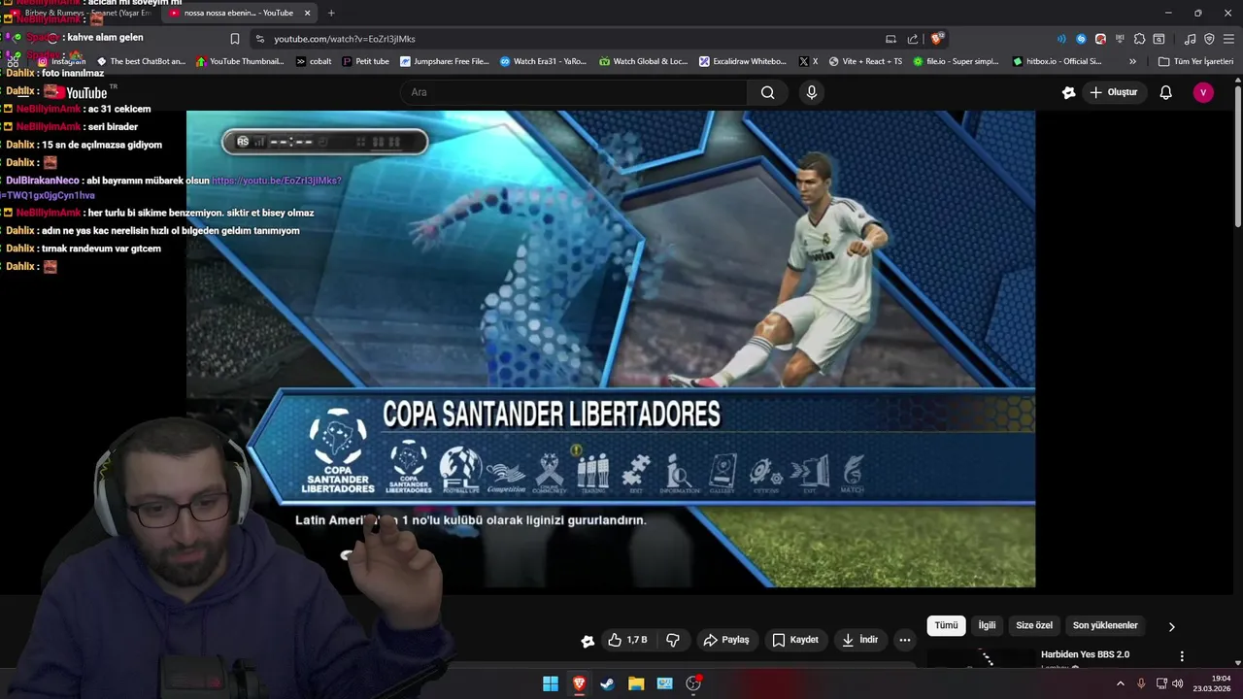
Task: Open the cobalt bookmark
Action: click(x=313, y=61)
